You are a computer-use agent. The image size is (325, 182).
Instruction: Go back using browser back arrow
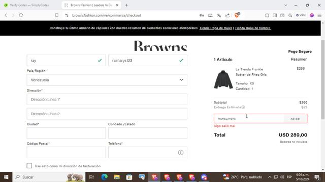pyautogui.click(x=6, y=15)
